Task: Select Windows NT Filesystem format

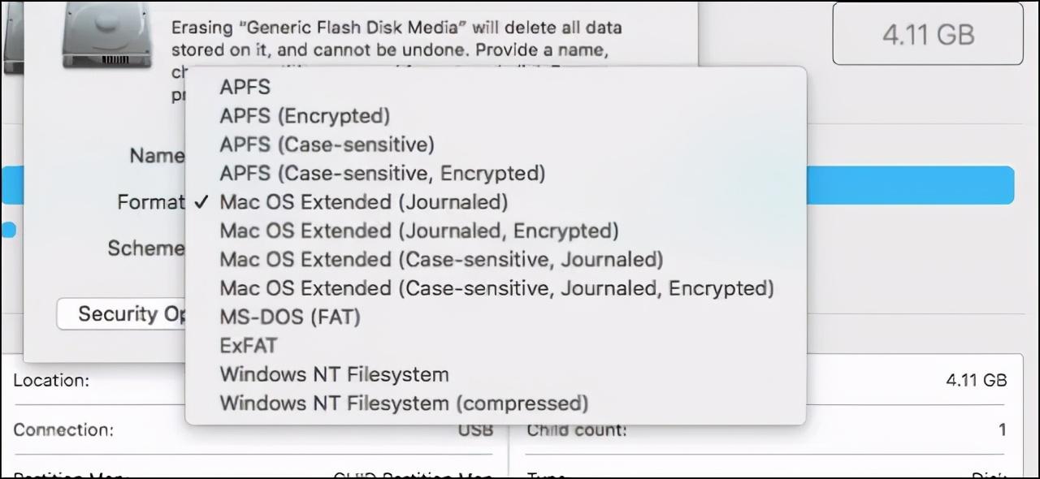Action: point(334,374)
